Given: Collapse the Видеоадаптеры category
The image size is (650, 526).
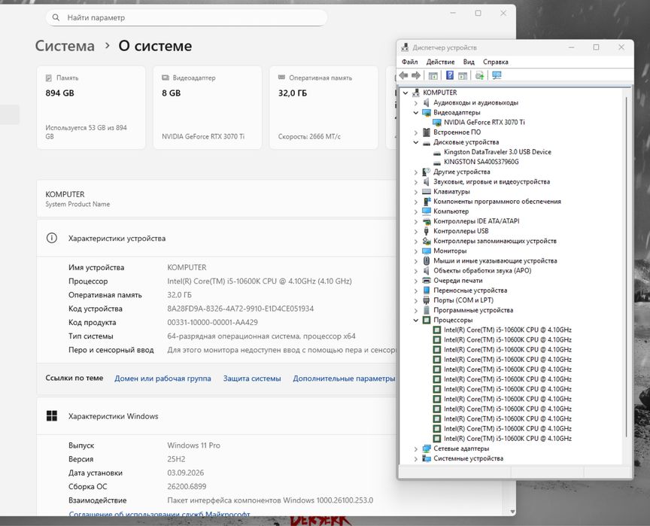Looking at the screenshot, I should 416,112.
